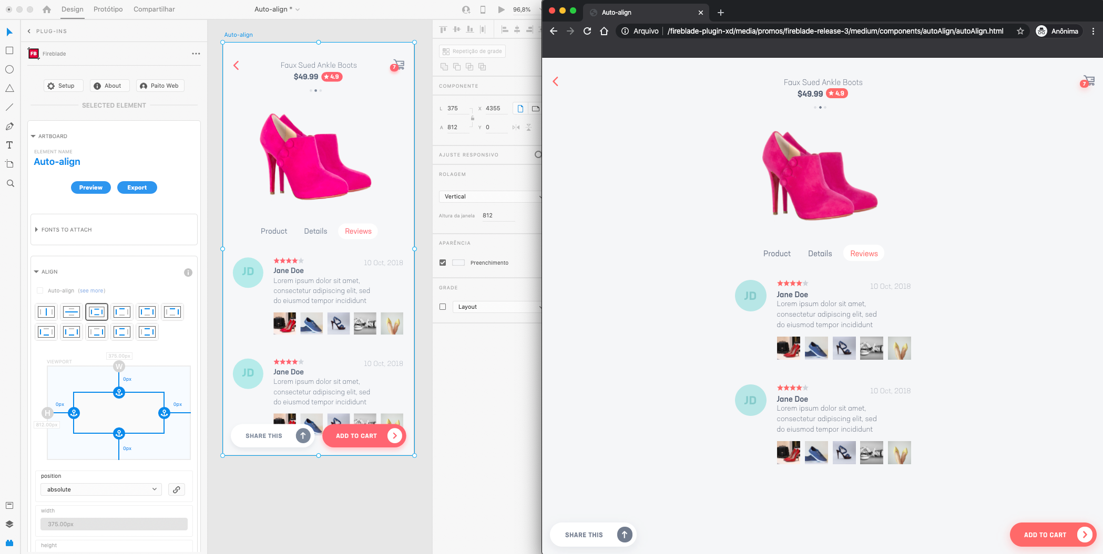Open the Setup tab in Fireblade

tap(63, 86)
